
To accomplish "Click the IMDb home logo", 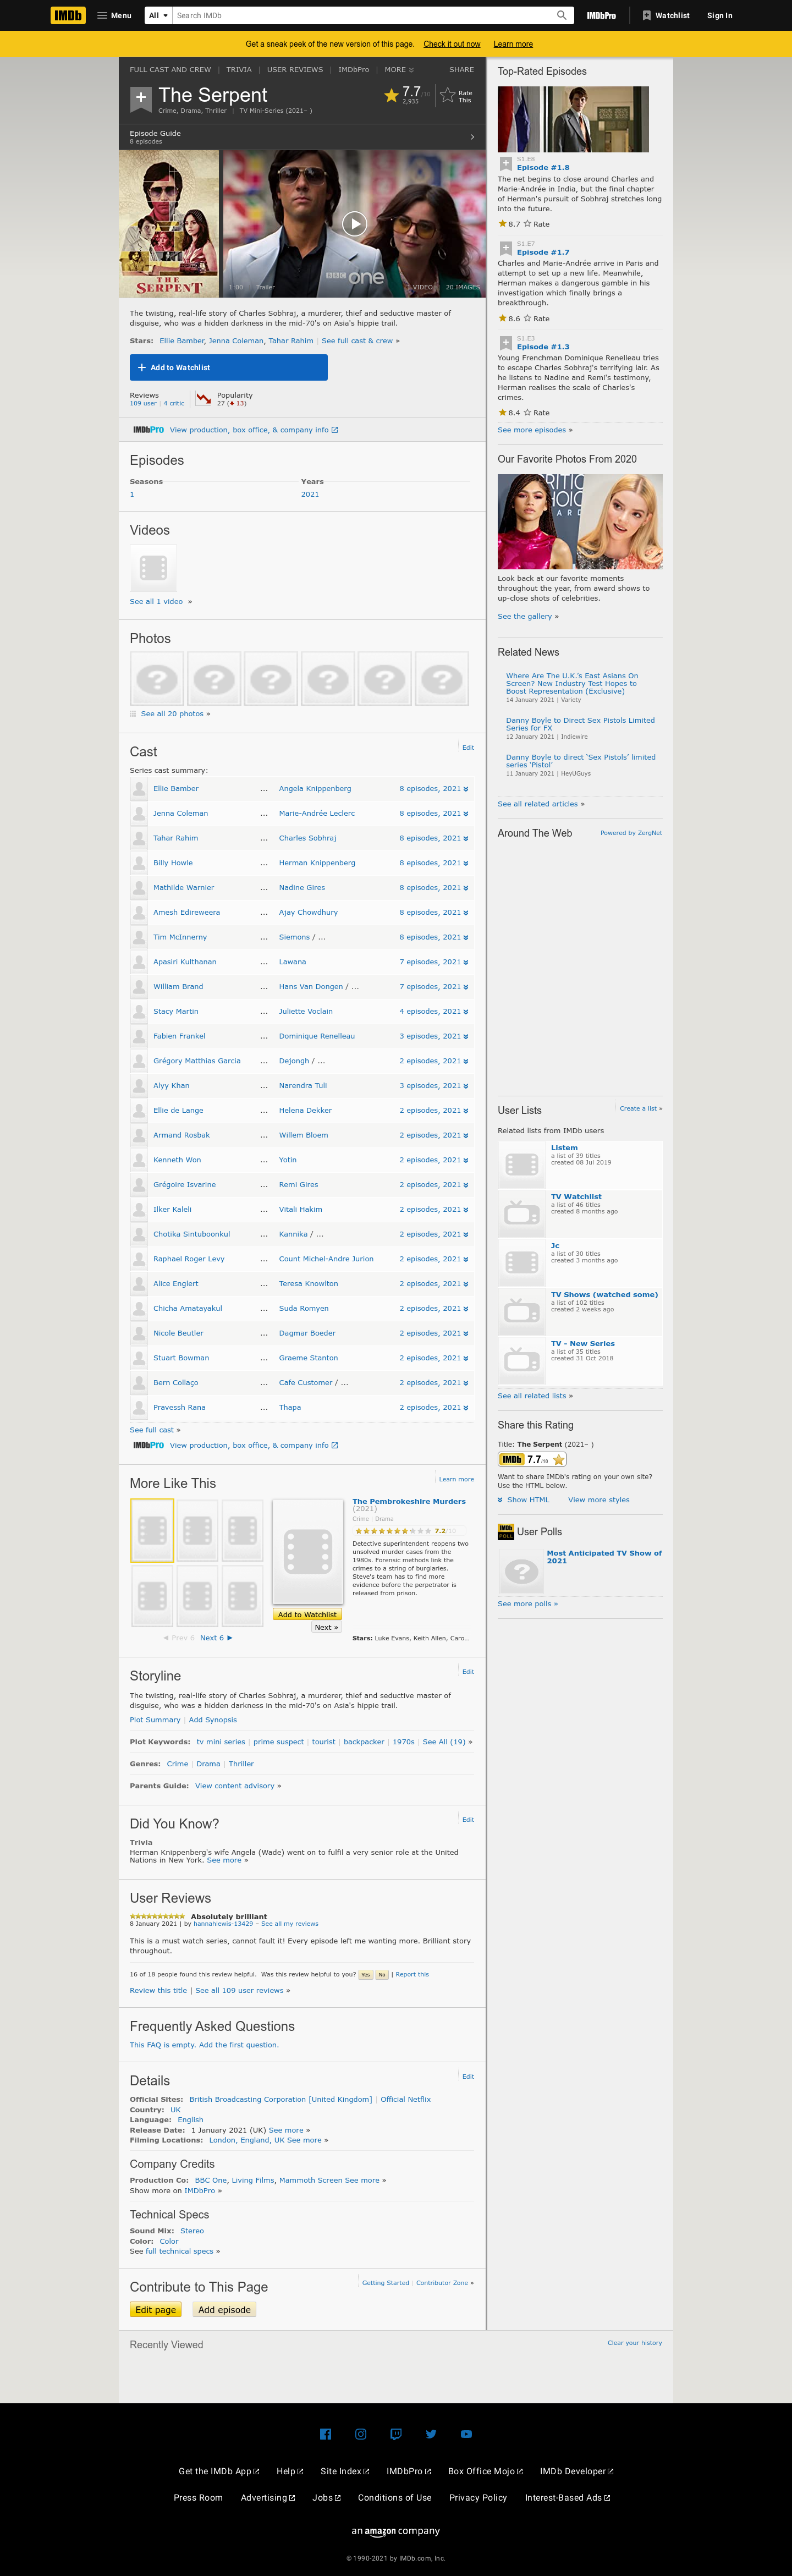I will tap(68, 15).
